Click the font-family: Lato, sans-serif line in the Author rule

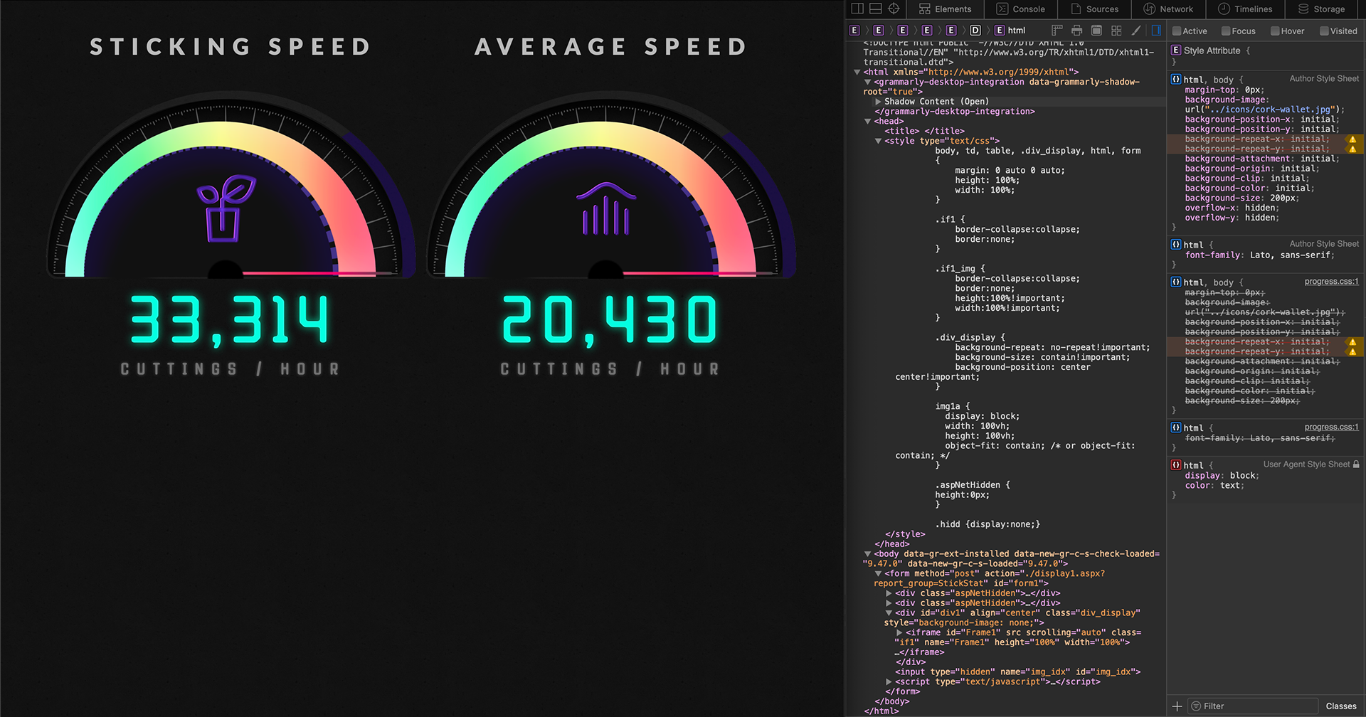click(x=1260, y=255)
